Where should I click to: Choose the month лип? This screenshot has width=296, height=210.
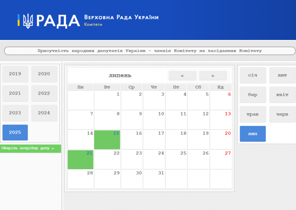click(253, 134)
